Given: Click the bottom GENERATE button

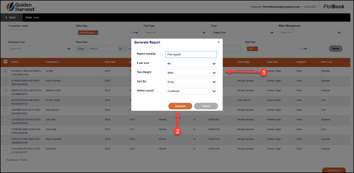Looking at the screenshot, I should click(x=334, y=171).
